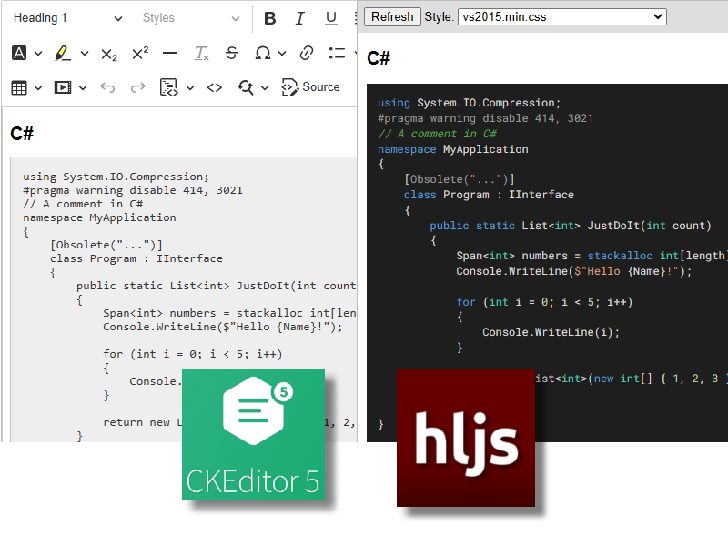Viewport: 728px width, 546px height.
Task: Open the Styles dropdown
Action: click(190, 18)
